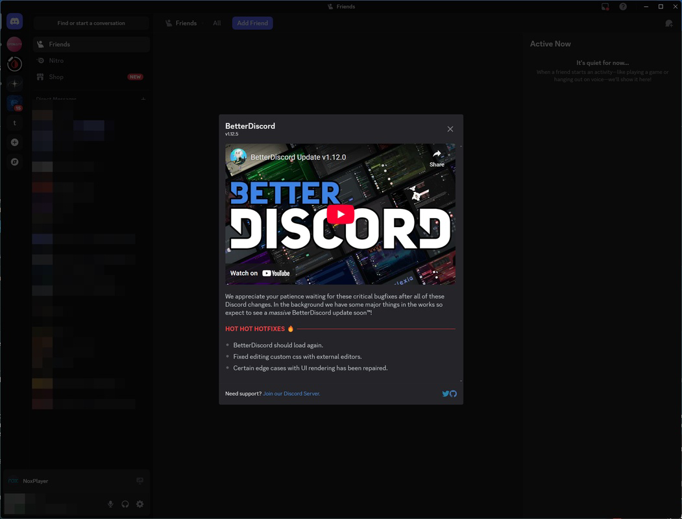Start a new group DM icon
682x519 pixels.
pyautogui.click(x=668, y=23)
